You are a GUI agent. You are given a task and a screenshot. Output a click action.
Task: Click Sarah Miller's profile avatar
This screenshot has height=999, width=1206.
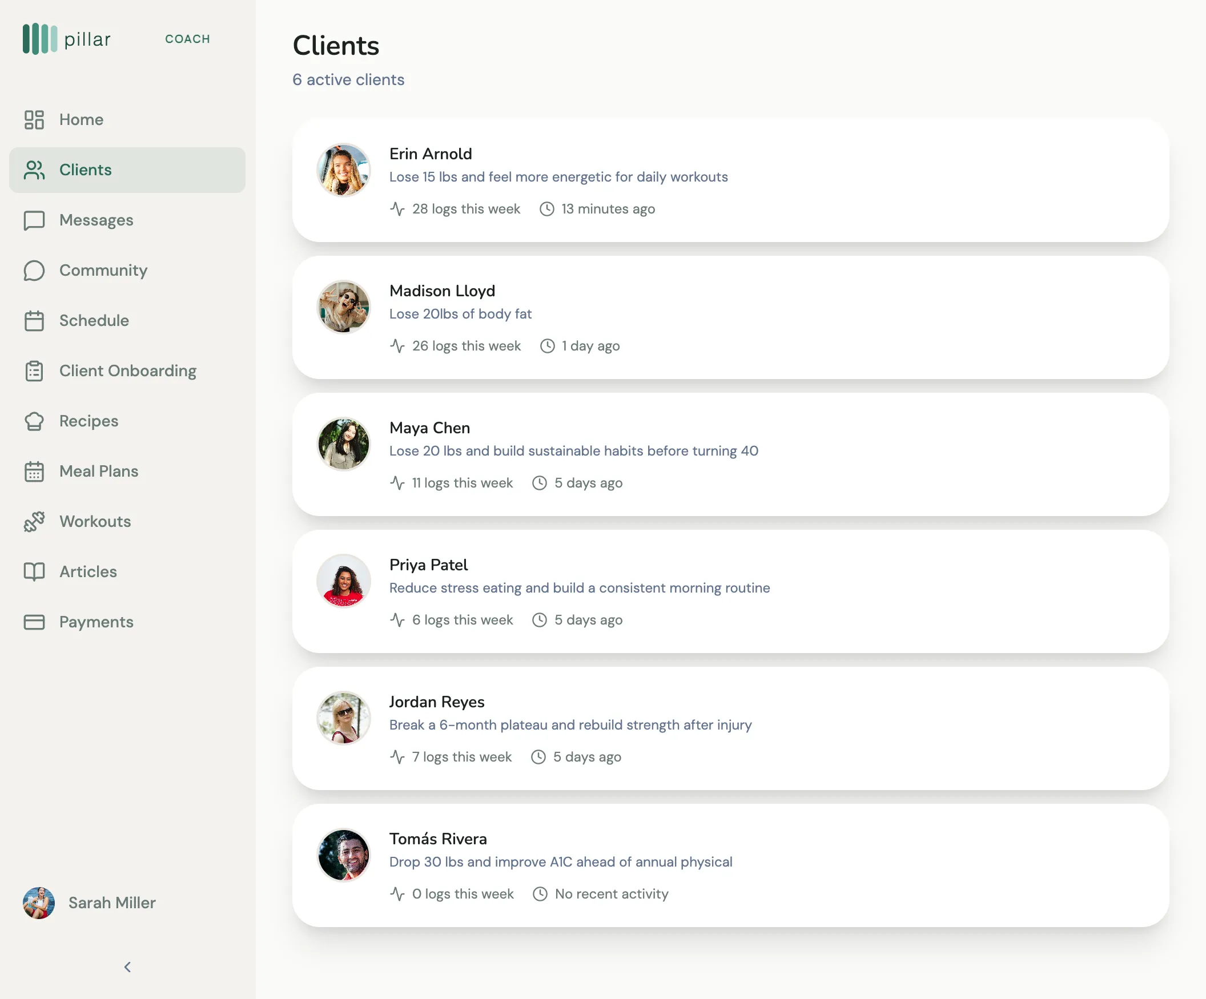tap(38, 903)
